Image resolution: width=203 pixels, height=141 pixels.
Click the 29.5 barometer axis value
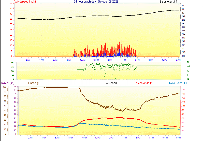pos(183,31)
